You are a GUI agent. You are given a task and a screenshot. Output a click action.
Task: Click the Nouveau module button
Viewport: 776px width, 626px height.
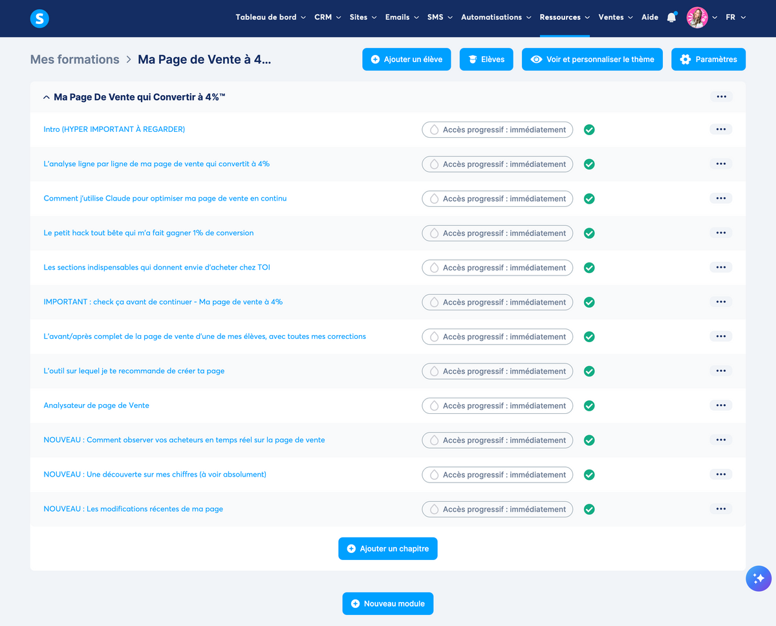point(388,603)
